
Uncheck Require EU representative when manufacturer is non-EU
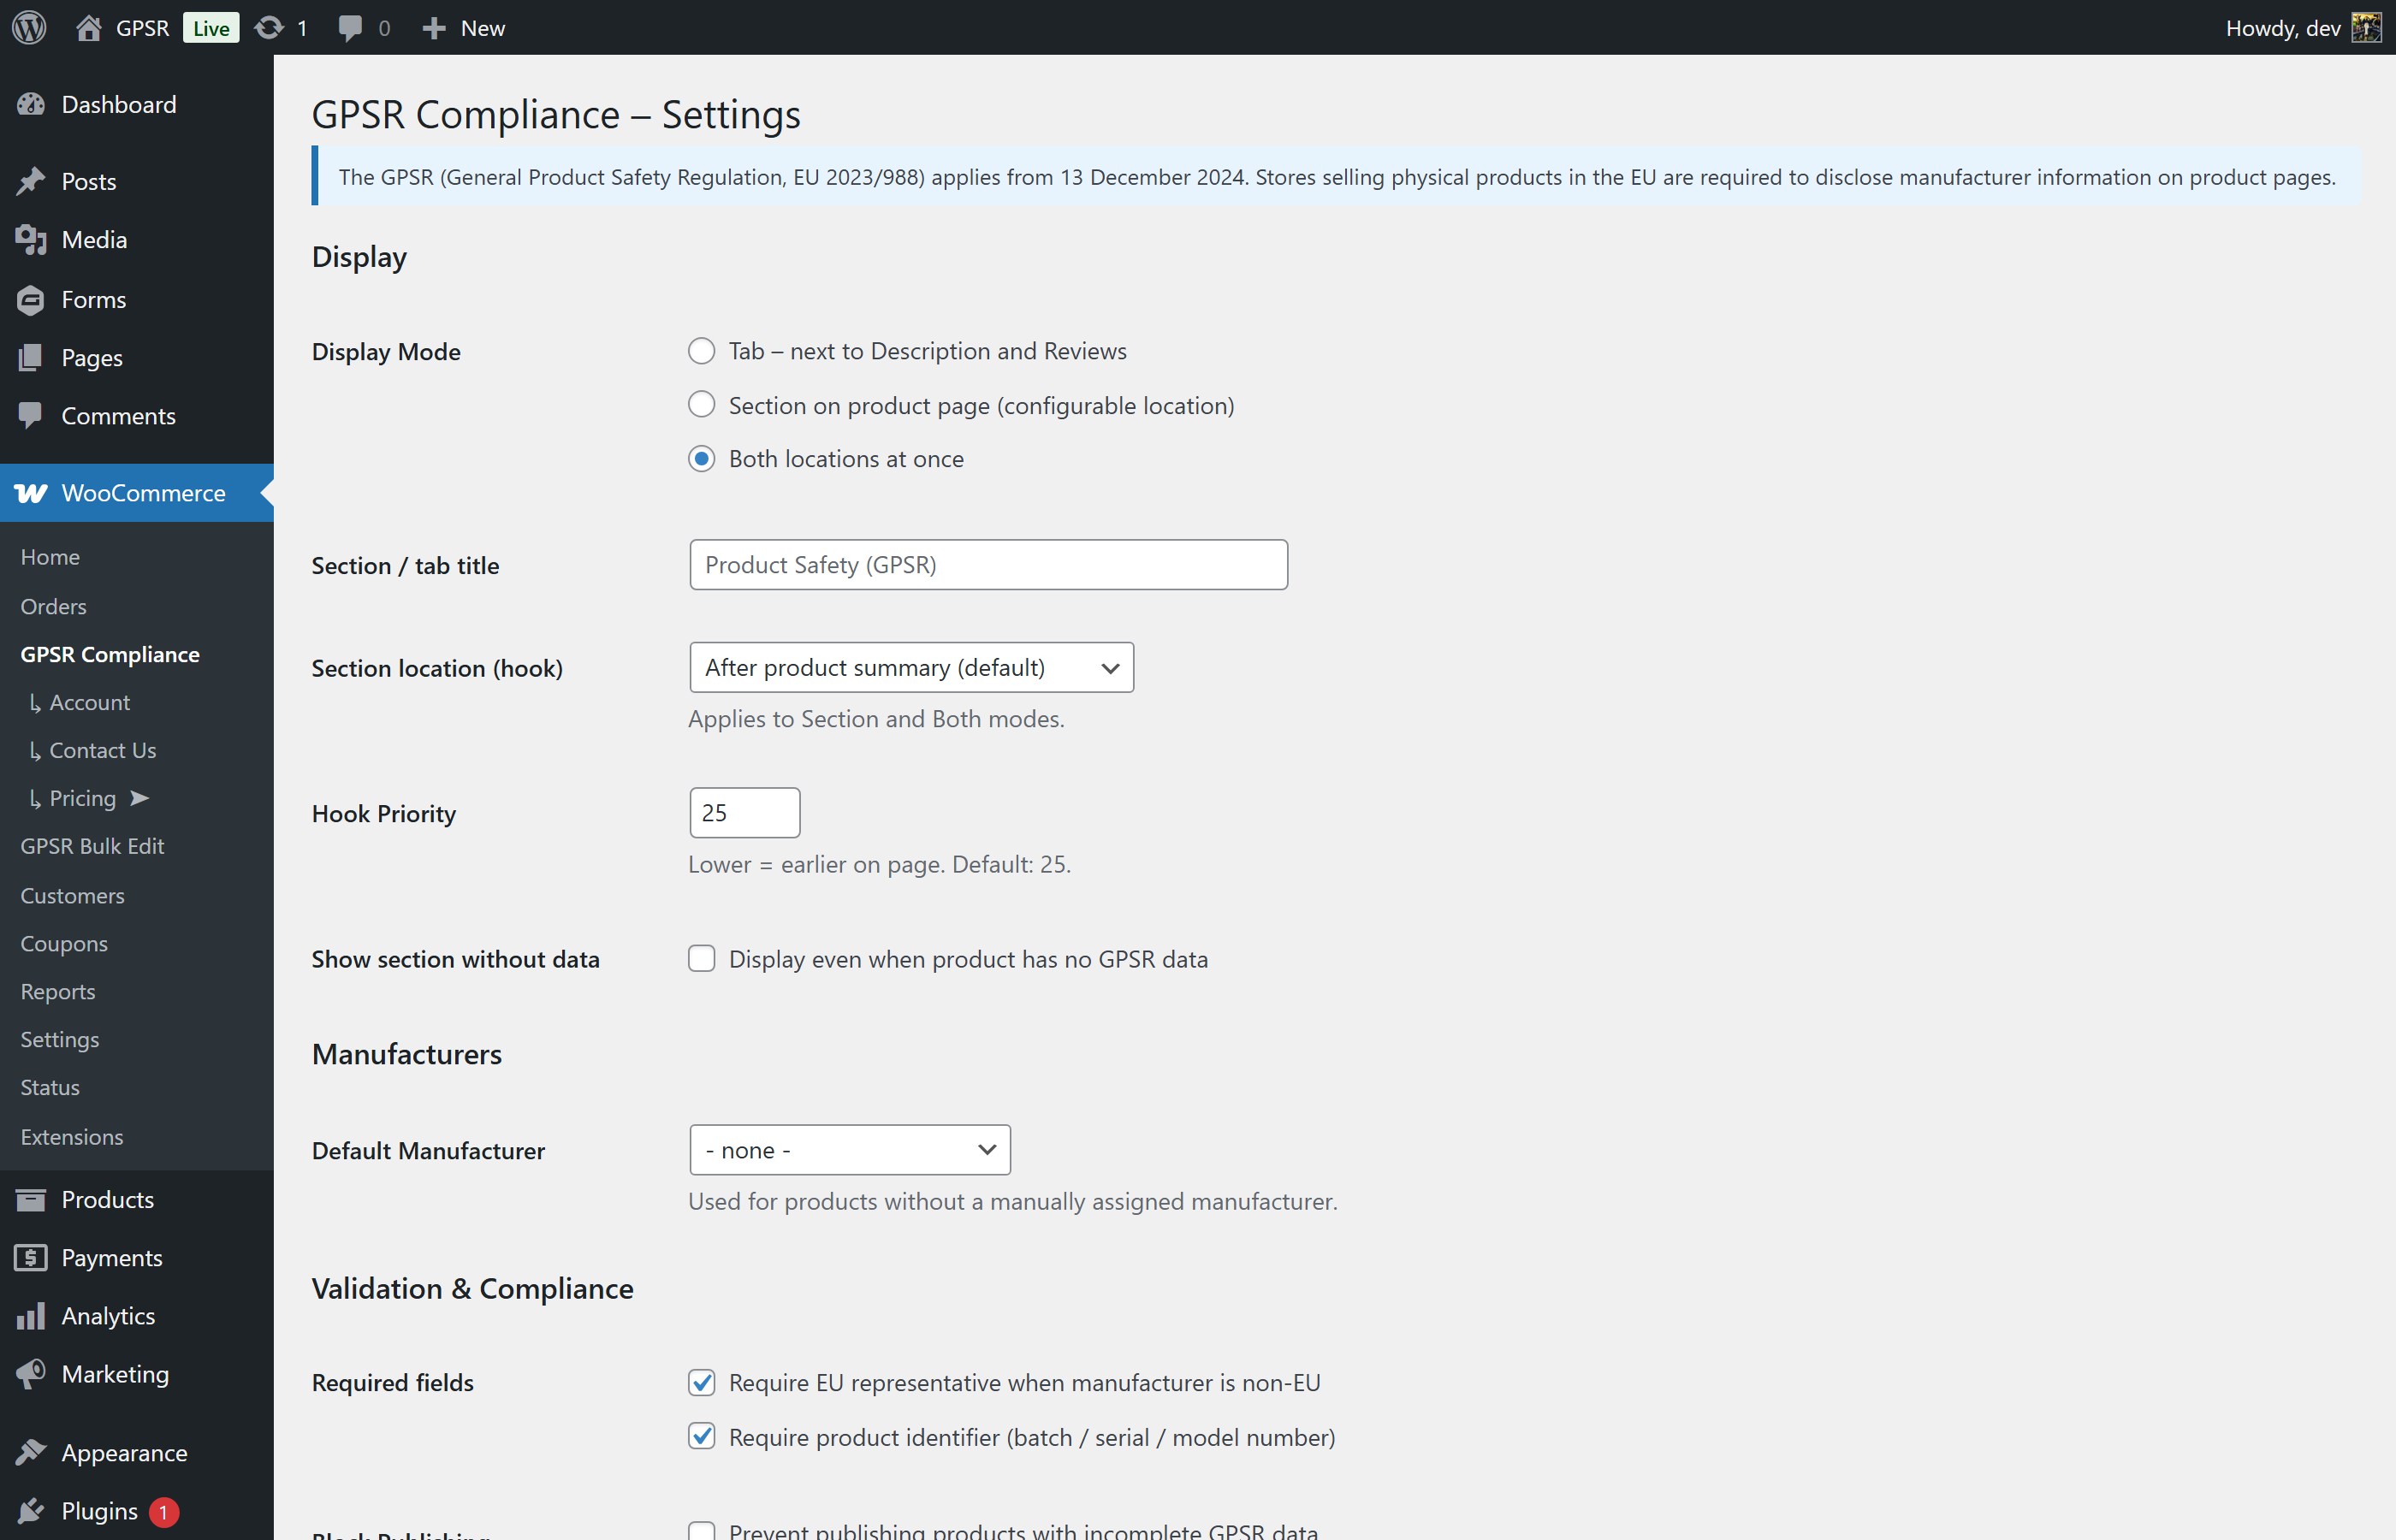pos(701,1382)
